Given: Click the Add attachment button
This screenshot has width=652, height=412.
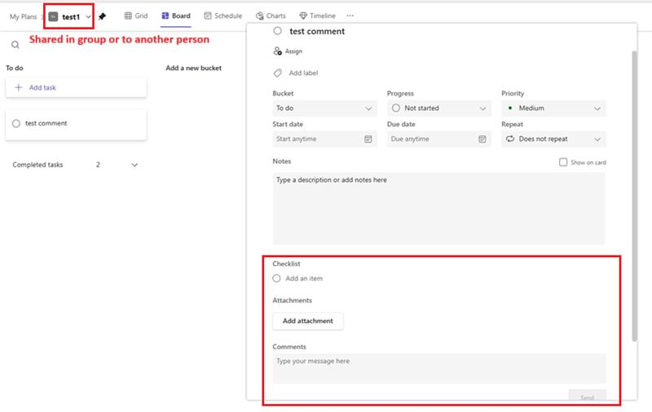Looking at the screenshot, I should (x=308, y=321).
